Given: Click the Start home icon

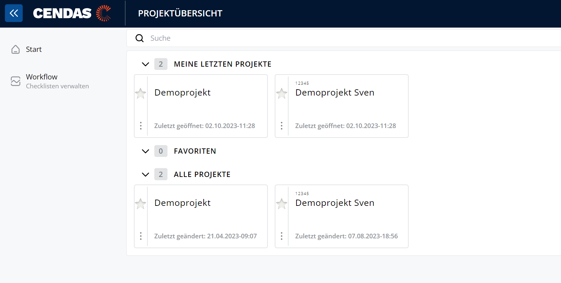Looking at the screenshot, I should point(15,49).
